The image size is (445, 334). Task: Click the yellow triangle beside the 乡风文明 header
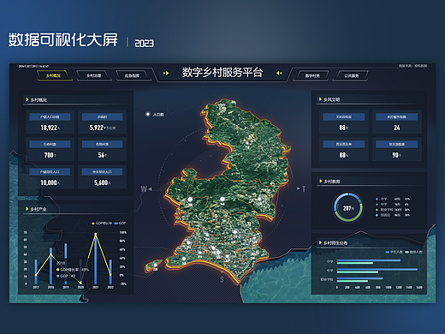pos(320,99)
